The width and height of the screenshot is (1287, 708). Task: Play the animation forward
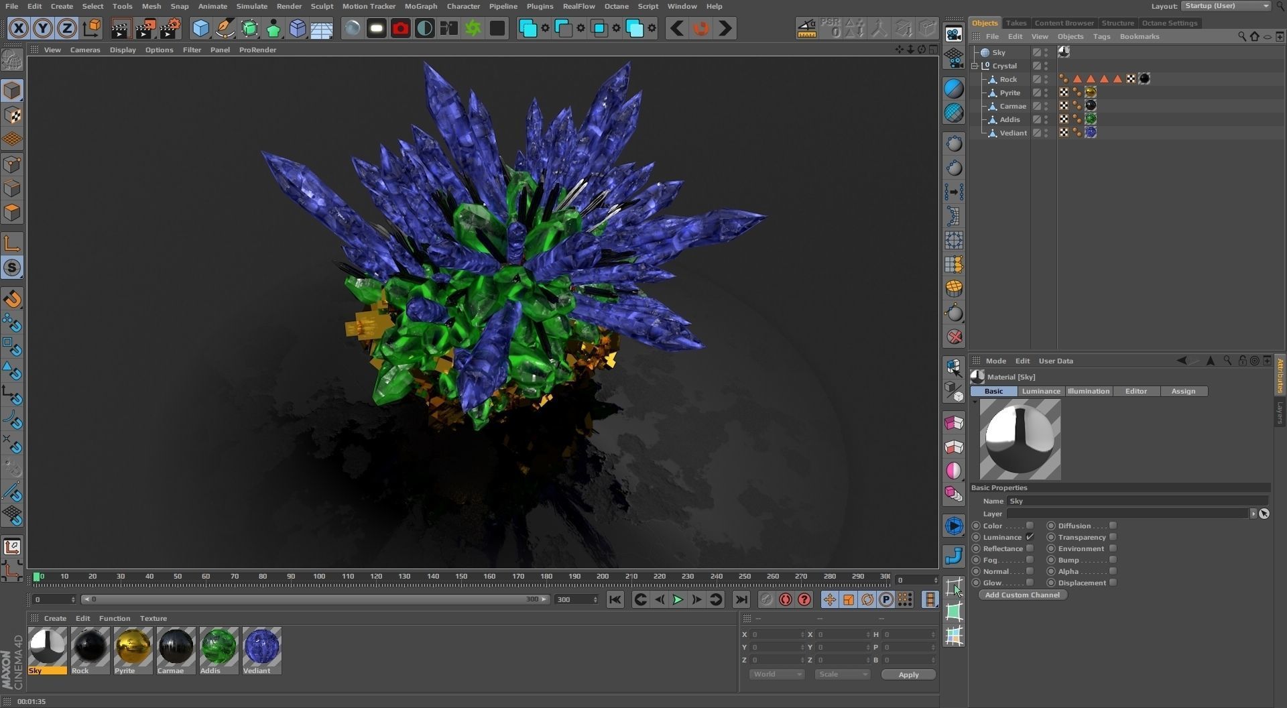[x=678, y=599]
